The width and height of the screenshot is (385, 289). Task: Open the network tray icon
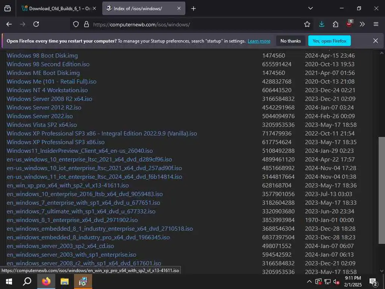click(x=327, y=281)
